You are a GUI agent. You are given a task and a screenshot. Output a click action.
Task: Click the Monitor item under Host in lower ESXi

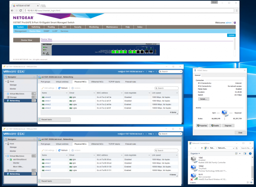(13, 151)
